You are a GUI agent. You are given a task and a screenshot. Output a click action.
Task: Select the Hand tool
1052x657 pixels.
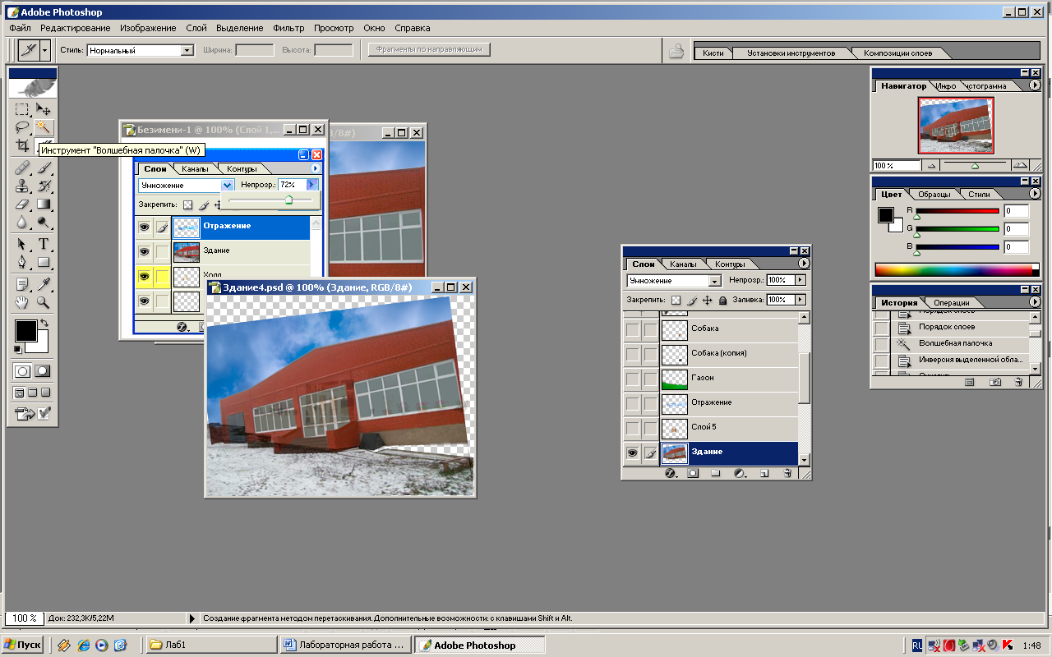point(22,302)
